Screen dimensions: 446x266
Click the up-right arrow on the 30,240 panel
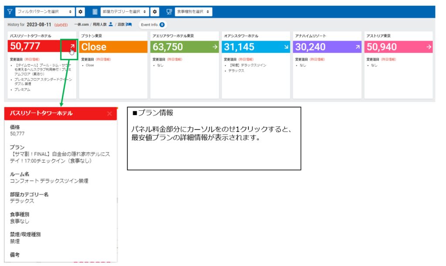point(358,47)
